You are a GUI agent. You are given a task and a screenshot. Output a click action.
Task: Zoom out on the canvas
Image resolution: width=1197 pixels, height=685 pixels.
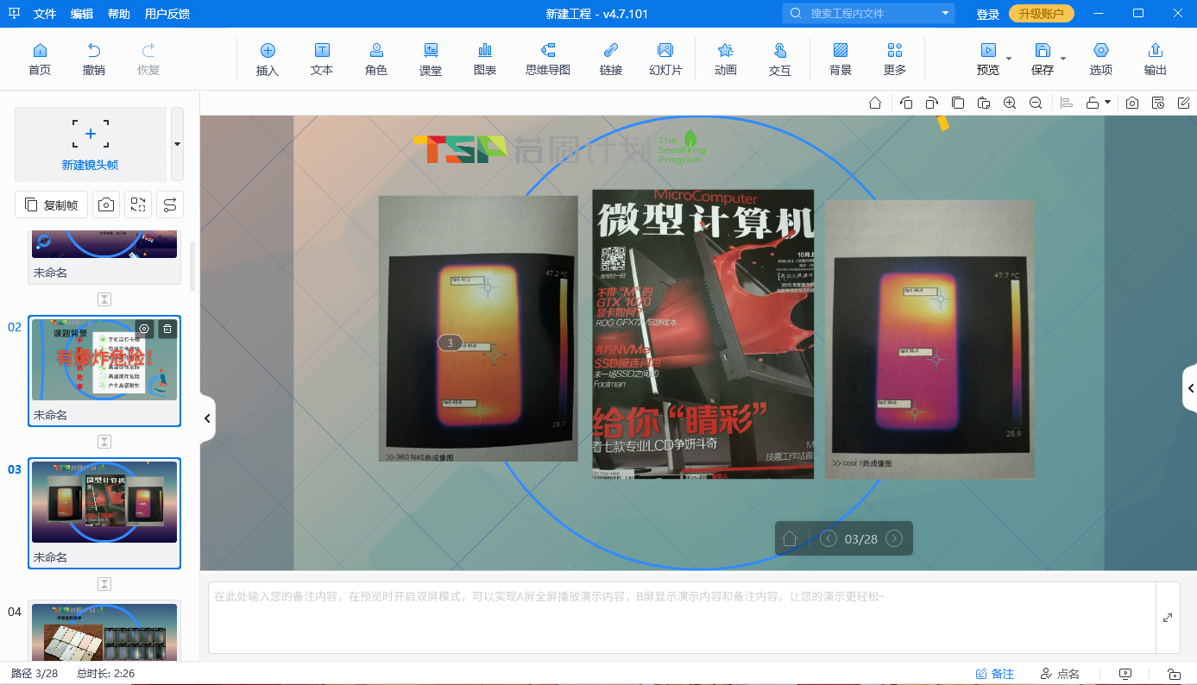[1036, 103]
